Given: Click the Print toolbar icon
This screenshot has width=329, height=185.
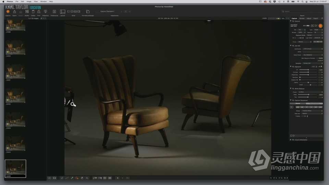Looking at the screenshot, I should pyautogui.click(x=39, y=12).
